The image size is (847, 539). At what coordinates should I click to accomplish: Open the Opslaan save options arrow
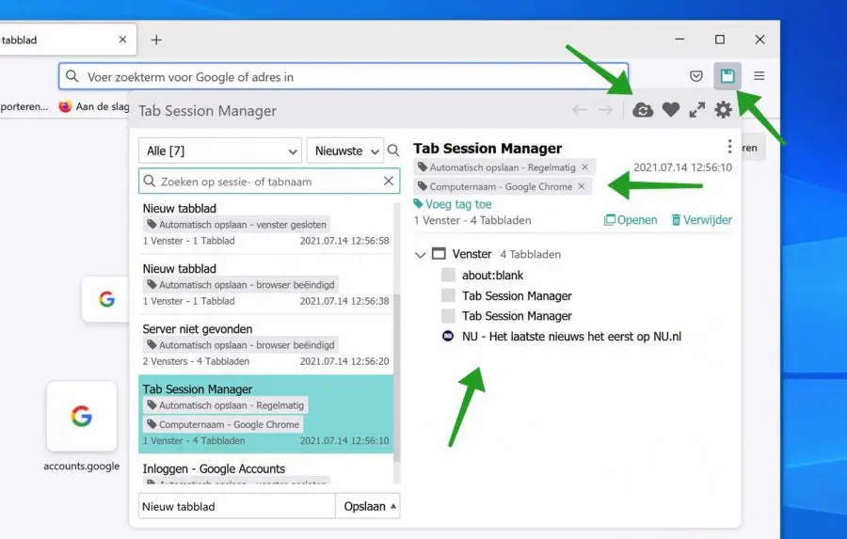tap(392, 506)
